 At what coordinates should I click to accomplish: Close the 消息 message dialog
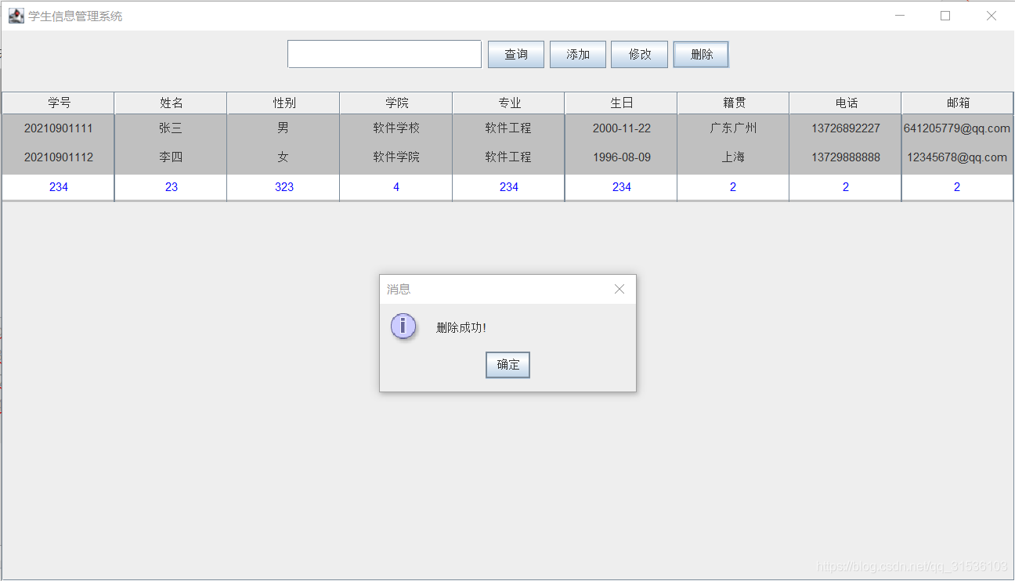tap(619, 289)
